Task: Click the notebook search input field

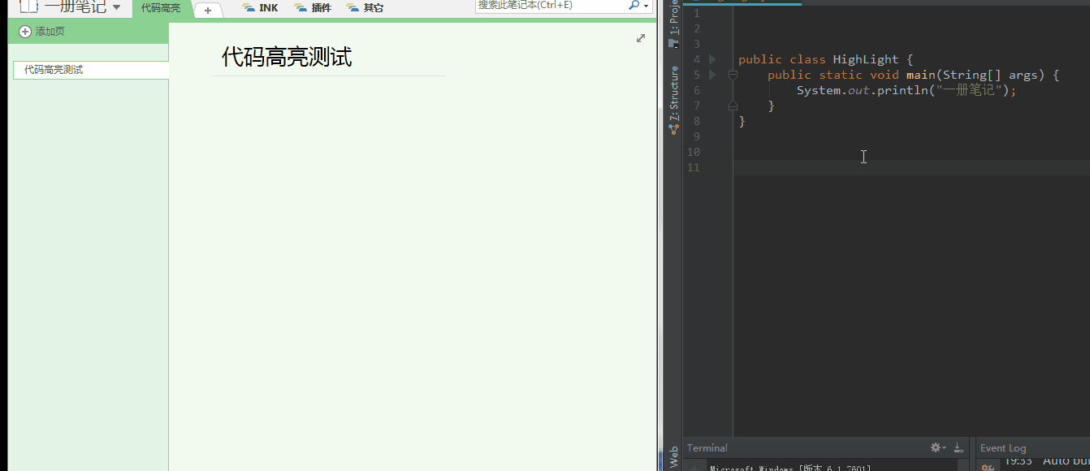Action: click(x=551, y=5)
